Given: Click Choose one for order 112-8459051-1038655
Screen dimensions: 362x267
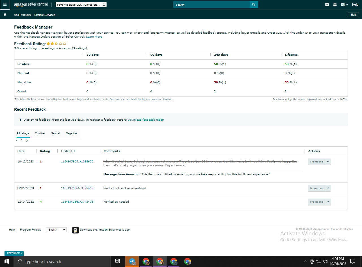Looking at the screenshot, I should point(316,162).
